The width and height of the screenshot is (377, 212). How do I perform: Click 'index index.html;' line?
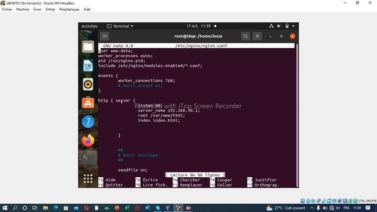(x=159, y=120)
